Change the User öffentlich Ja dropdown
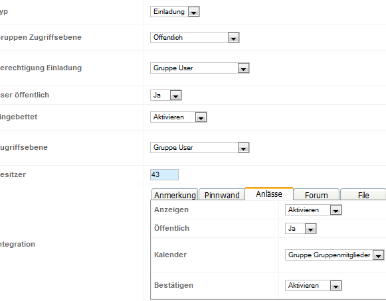 [166, 95]
